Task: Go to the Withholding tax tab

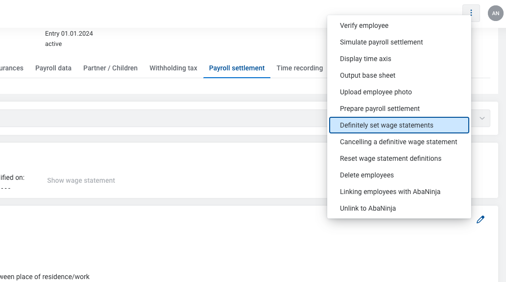Action: (x=173, y=68)
